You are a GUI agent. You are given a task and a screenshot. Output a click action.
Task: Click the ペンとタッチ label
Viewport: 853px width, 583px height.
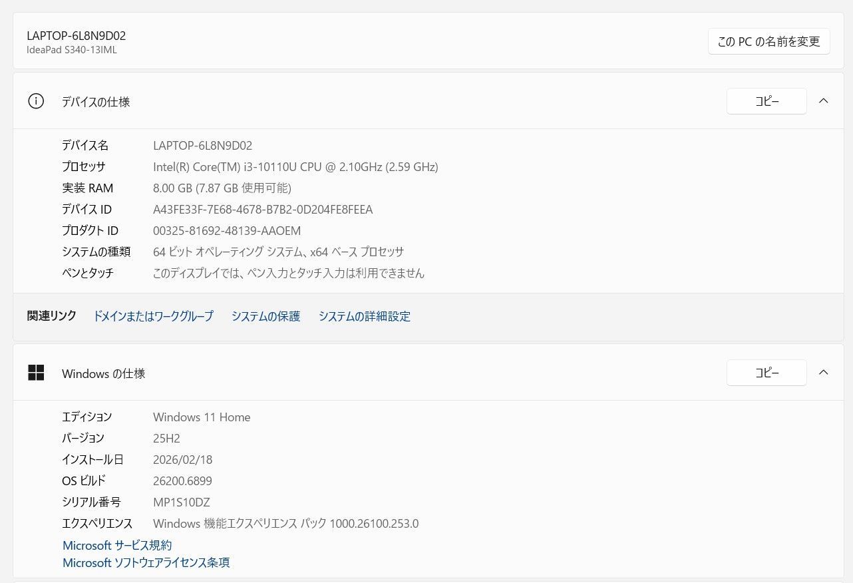pos(88,273)
